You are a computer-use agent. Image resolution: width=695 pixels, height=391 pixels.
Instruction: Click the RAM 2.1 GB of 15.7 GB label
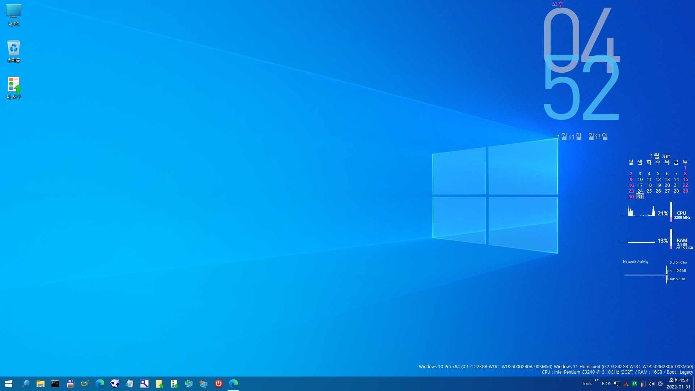coord(684,246)
